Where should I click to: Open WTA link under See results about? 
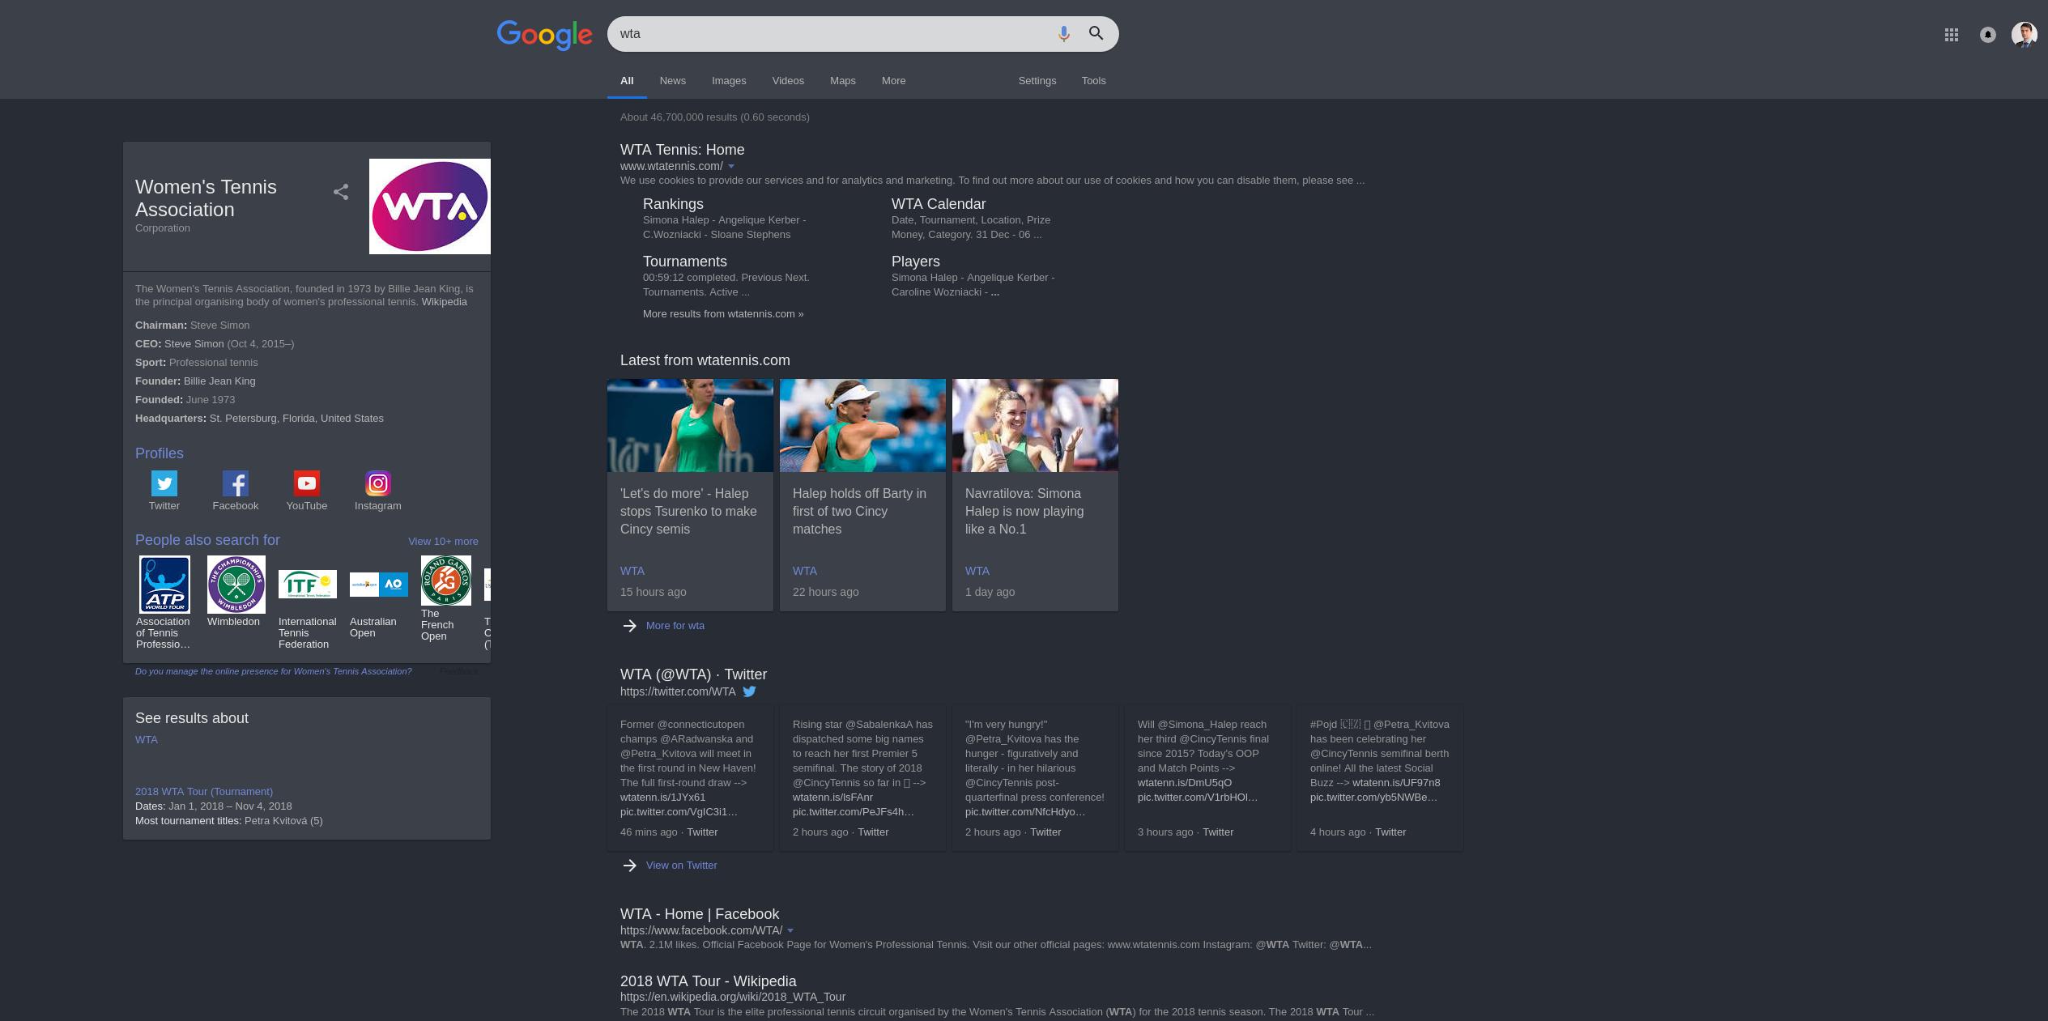[147, 740]
